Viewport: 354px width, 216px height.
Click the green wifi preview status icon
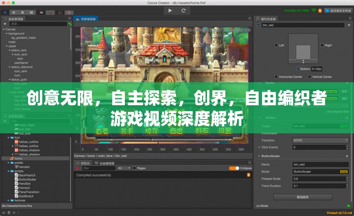tap(314, 10)
